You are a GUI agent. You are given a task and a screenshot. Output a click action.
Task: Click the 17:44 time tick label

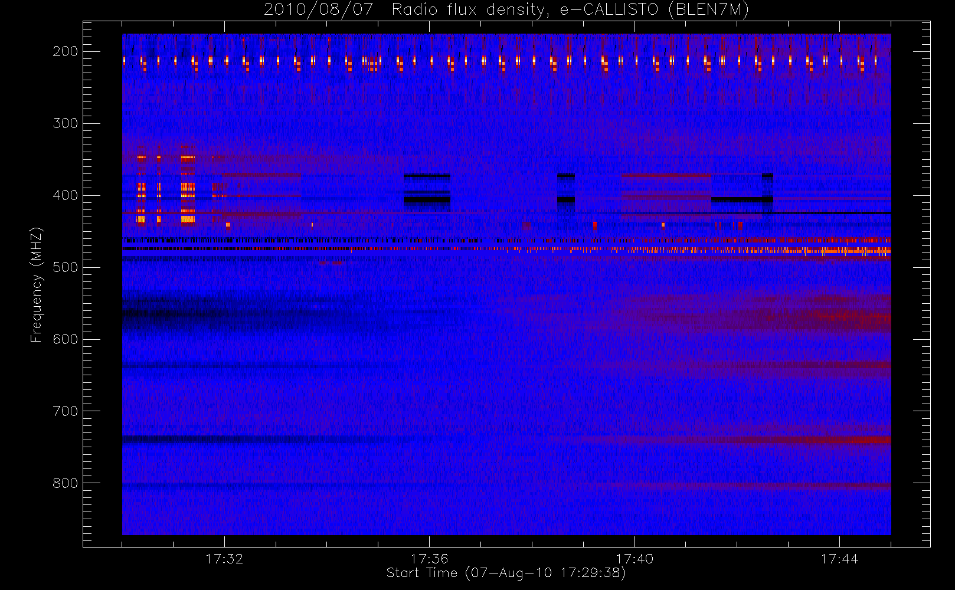[839, 558]
